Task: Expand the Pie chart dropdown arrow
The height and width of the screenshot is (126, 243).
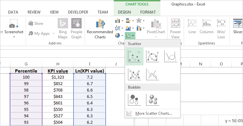Action: [x=122, y=35]
